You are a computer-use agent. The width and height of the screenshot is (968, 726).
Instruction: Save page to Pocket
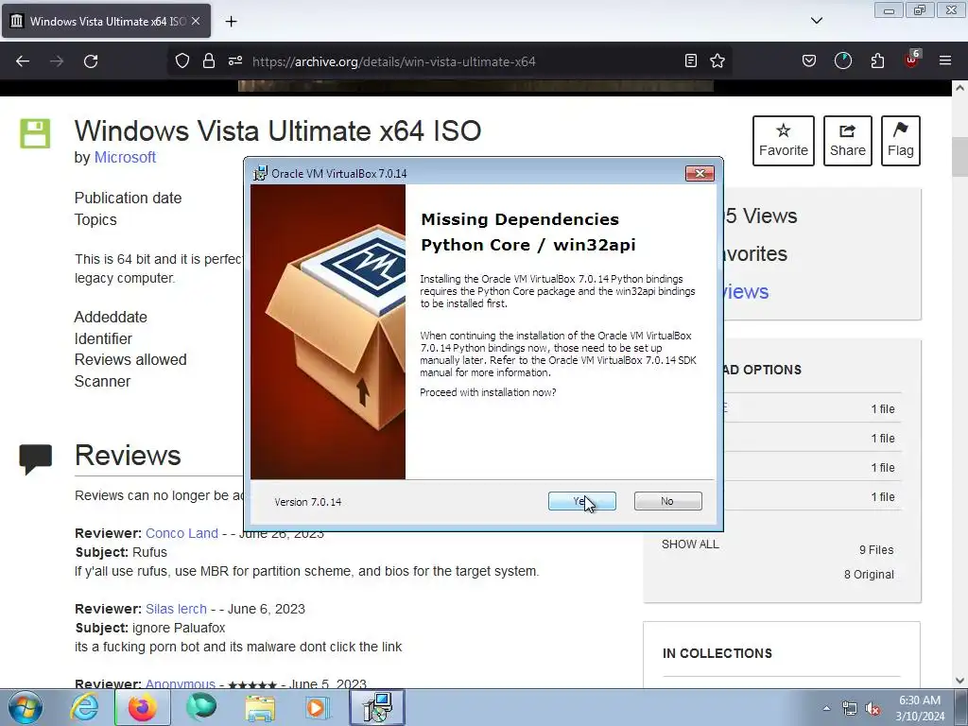[x=809, y=60]
